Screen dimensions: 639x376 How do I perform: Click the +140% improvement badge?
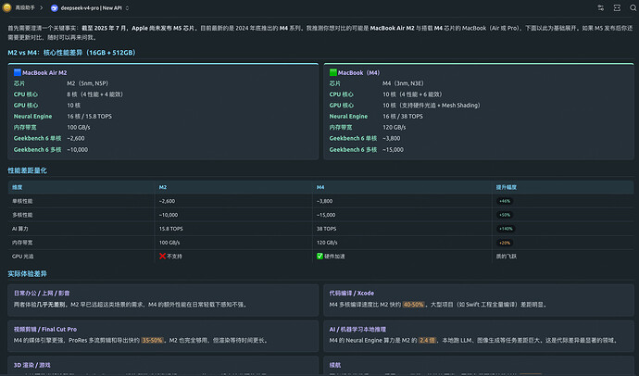pyautogui.click(x=506, y=229)
